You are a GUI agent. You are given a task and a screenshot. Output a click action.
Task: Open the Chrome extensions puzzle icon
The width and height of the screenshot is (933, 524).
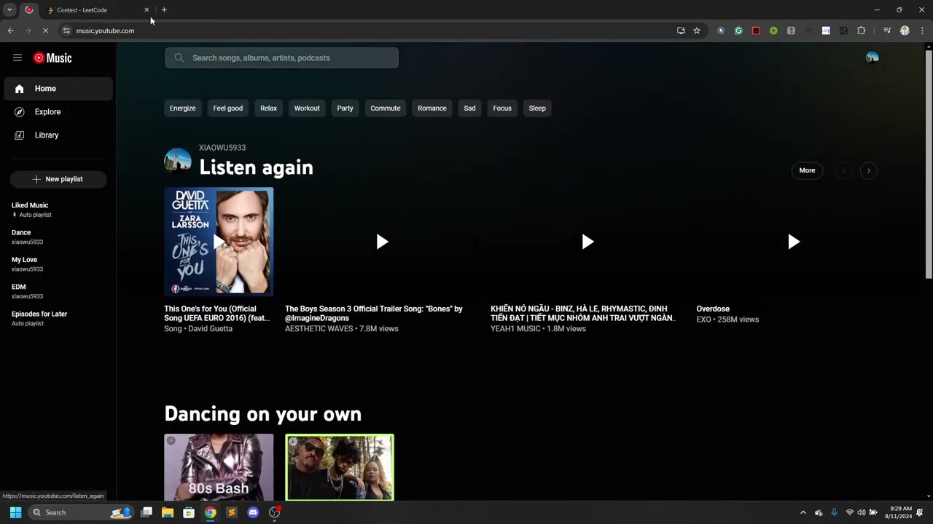pos(862,31)
